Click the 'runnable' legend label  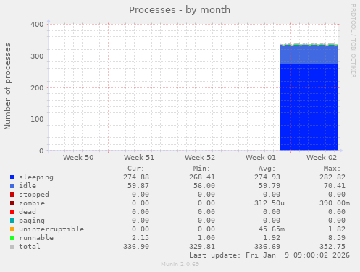click(36, 238)
